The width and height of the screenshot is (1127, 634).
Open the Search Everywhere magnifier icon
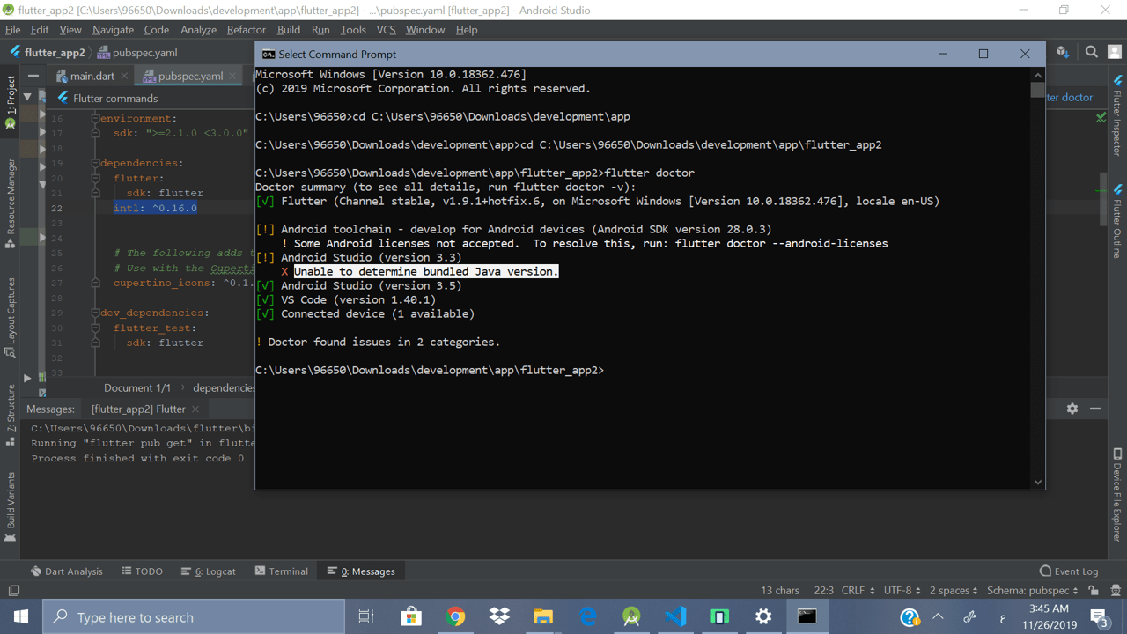pos(1091,52)
